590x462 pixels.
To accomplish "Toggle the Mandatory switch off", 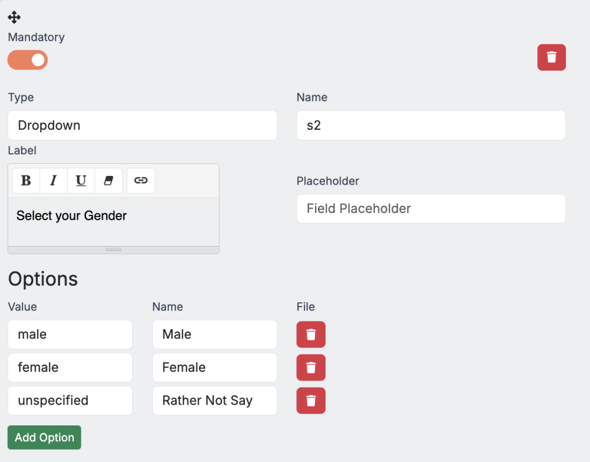I will coord(28,60).
